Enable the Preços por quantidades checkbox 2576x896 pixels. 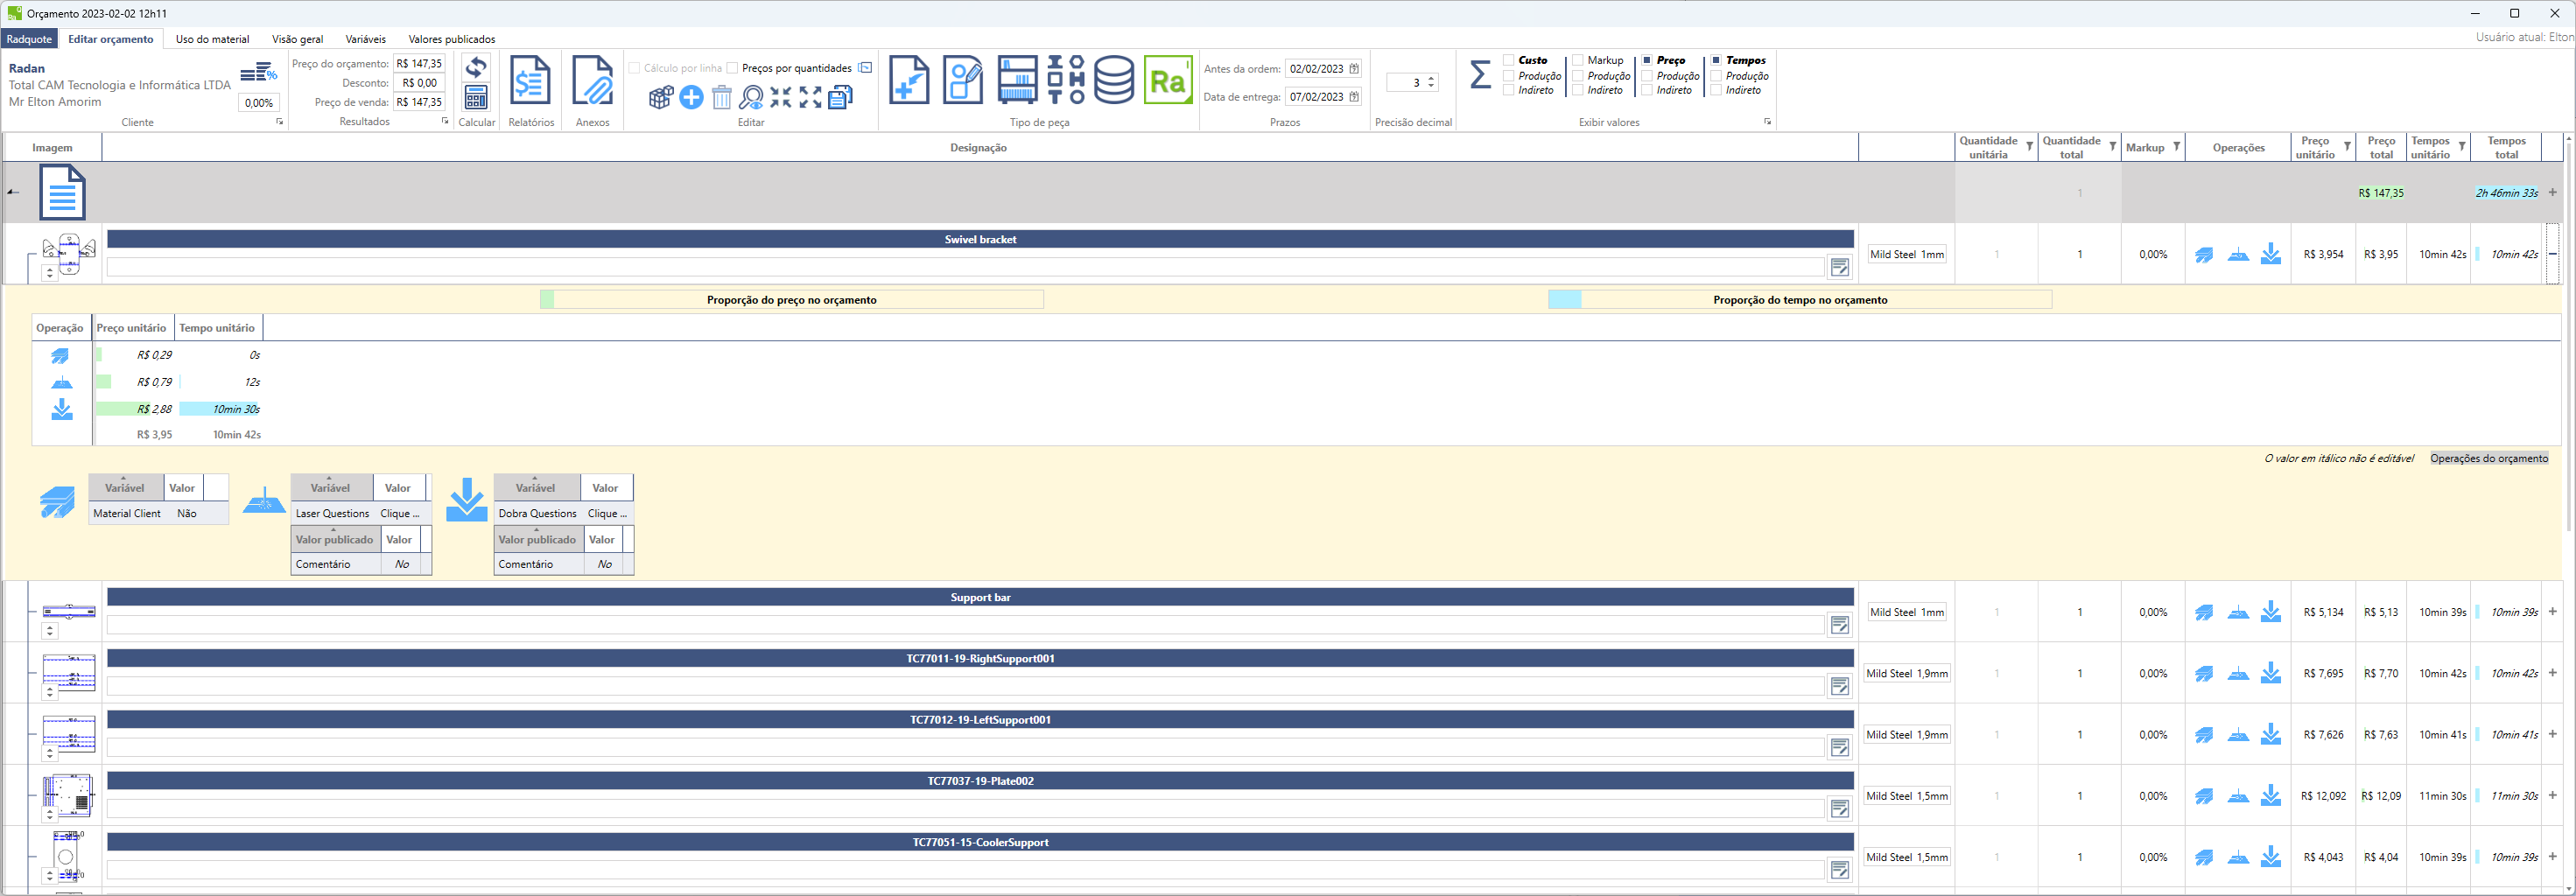pyautogui.click(x=733, y=68)
